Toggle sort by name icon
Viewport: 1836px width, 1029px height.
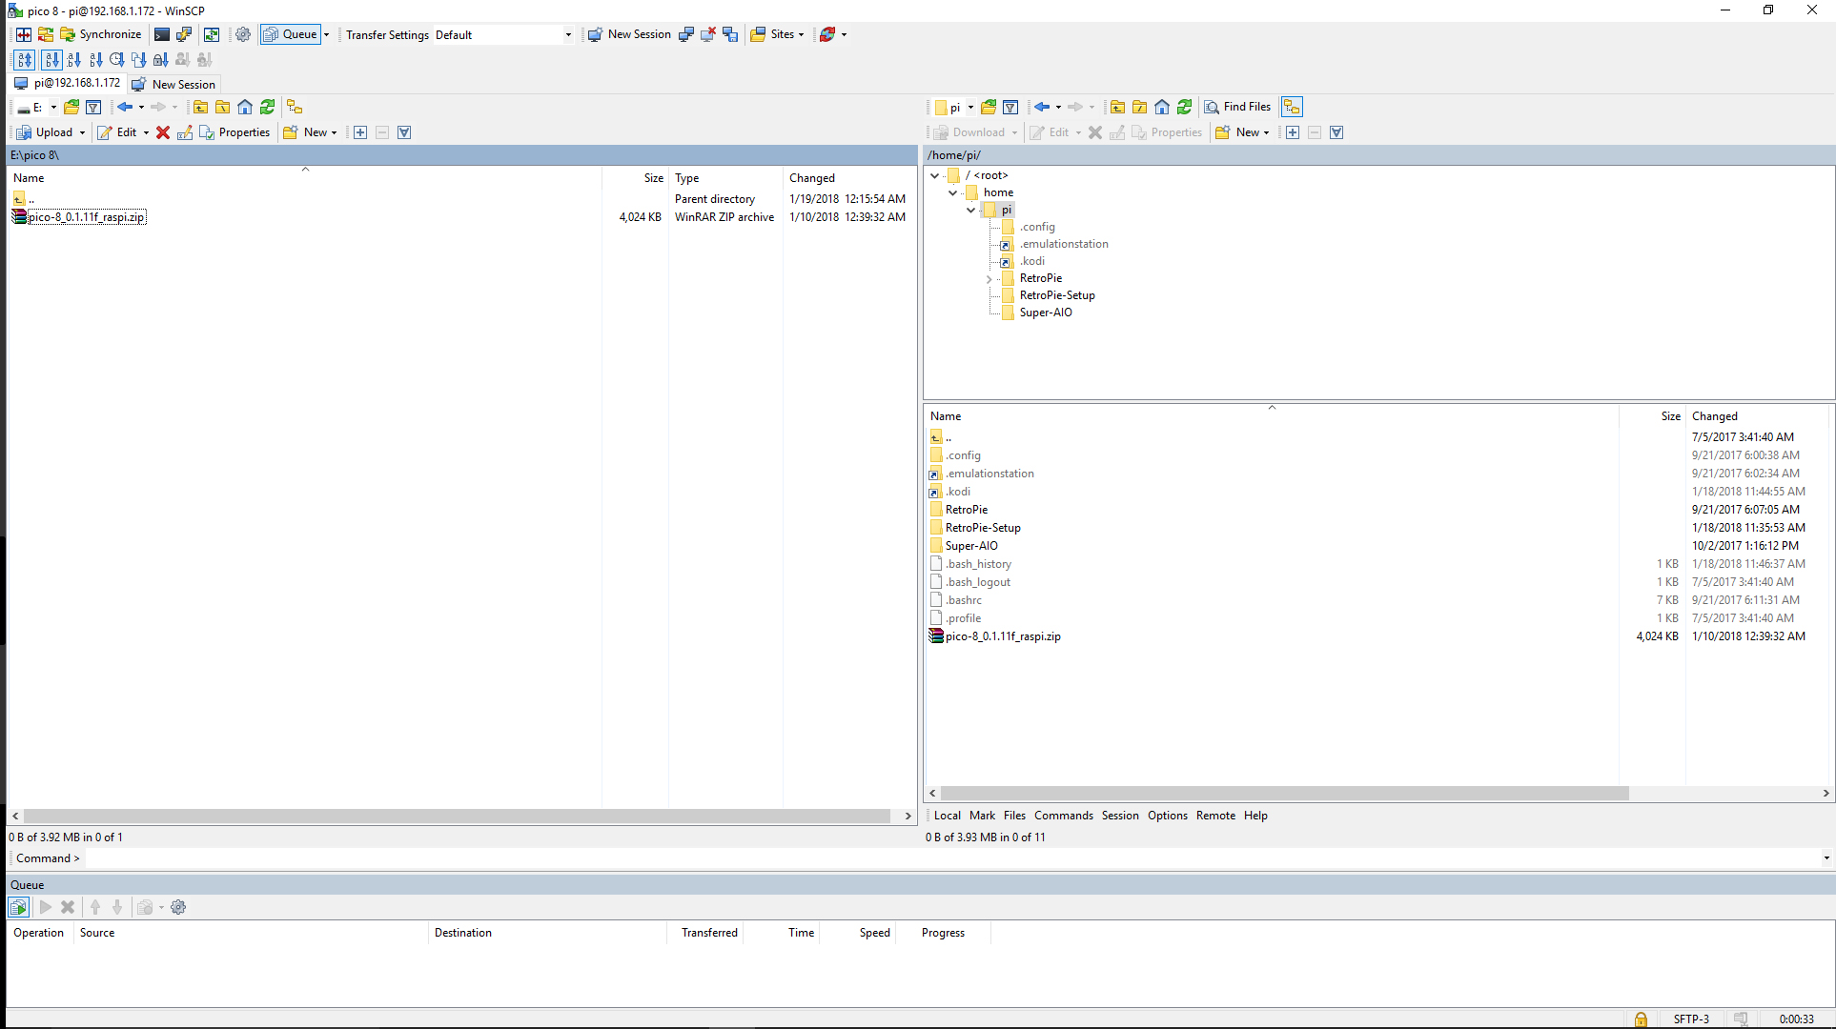[x=51, y=59]
